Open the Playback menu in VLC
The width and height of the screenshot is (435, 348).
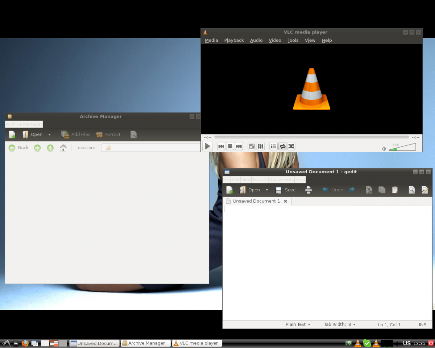pyautogui.click(x=234, y=40)
